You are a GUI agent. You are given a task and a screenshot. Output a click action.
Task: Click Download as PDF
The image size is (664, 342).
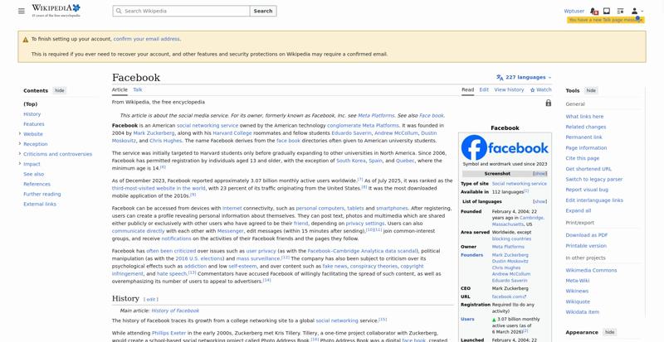[587, 235]
